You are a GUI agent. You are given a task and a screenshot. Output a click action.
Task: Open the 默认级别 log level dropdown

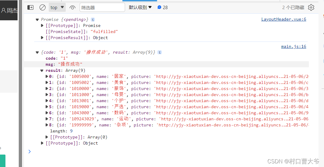point(140,8)
